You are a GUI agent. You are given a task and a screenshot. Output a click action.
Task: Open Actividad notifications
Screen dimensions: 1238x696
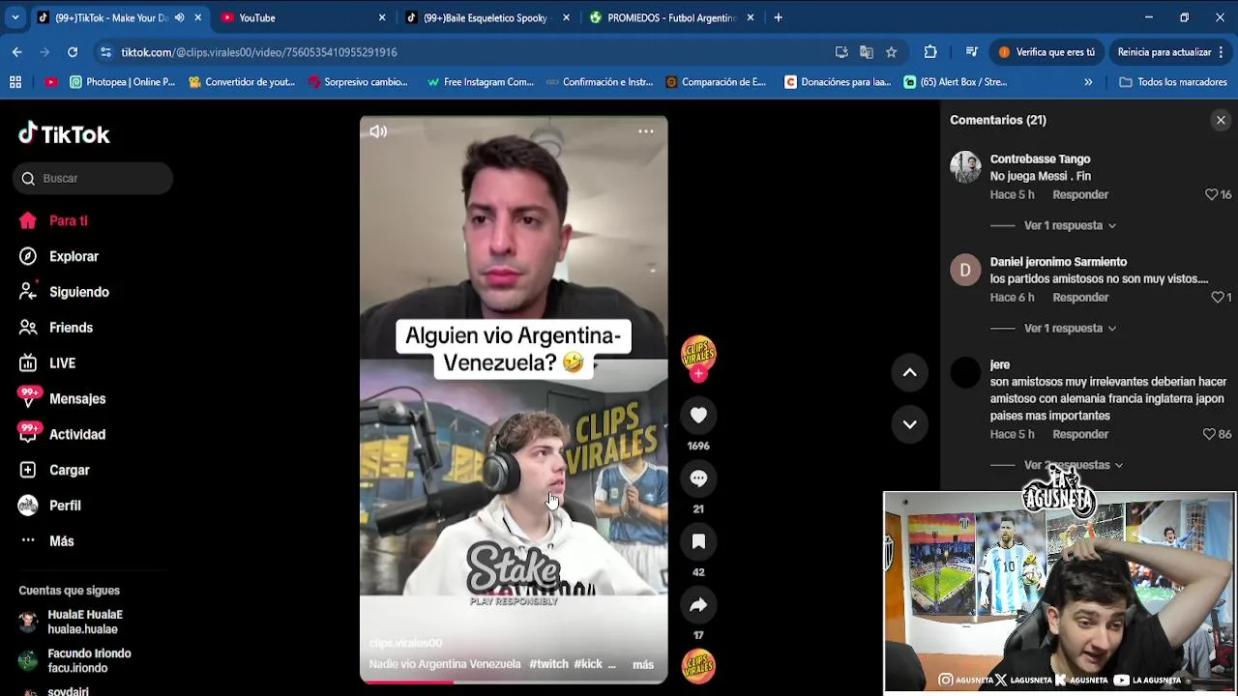pyautogui.click(x=63, y=434)
